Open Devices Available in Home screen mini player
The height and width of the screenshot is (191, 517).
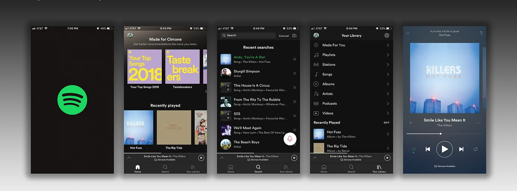(x=165, y=160)
